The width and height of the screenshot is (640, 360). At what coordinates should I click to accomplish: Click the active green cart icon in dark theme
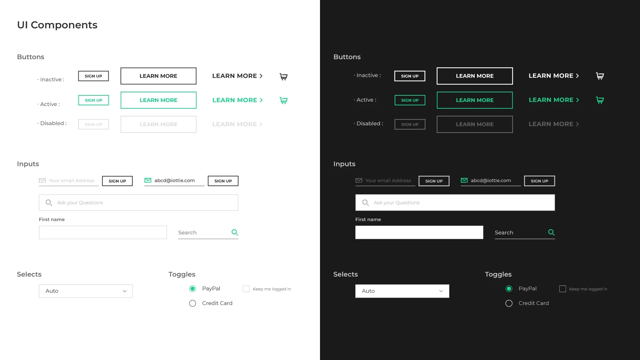point(600,100)
